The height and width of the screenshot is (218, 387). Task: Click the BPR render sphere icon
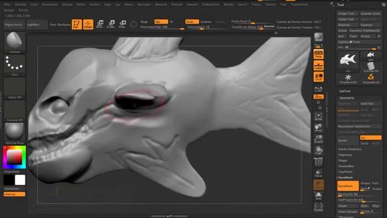click(319, 37)
